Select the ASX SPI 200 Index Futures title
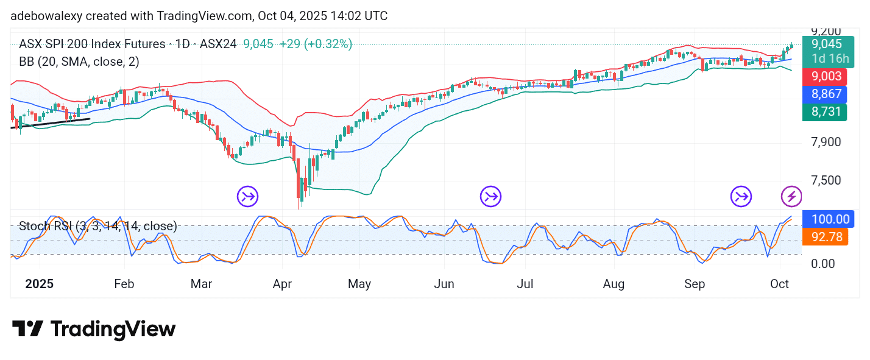Viewport: 870px width, 360px height. pyautogui.click(x=91, y=44)
